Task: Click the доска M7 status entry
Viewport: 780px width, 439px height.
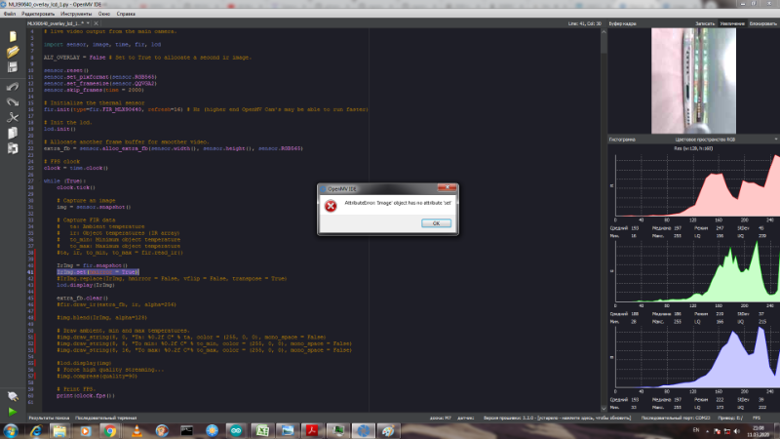Action: tap(441, 419)
